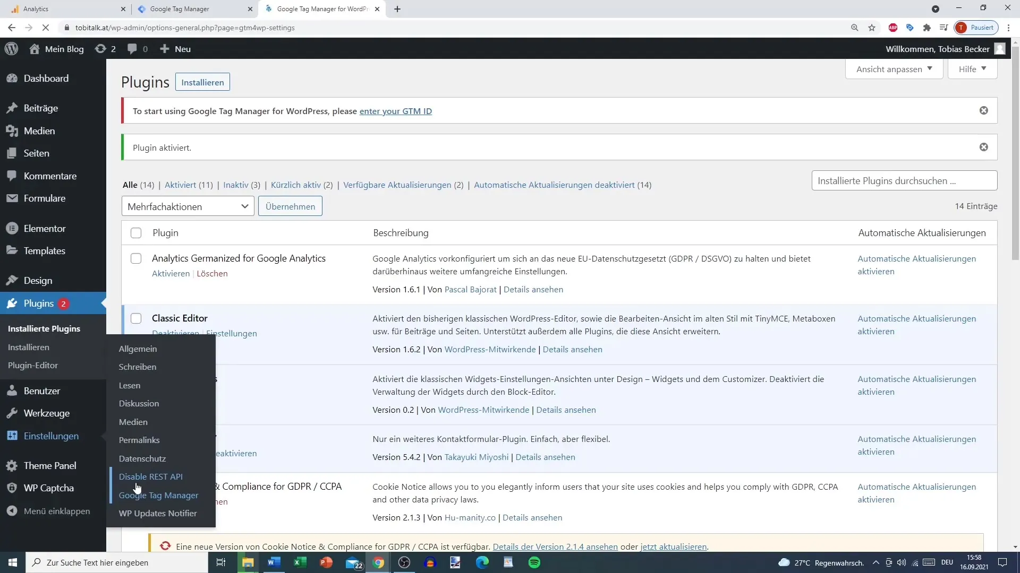Open WP Updates Notifier submenu item
1020x573 pixels.
click(x=158, y=514)
